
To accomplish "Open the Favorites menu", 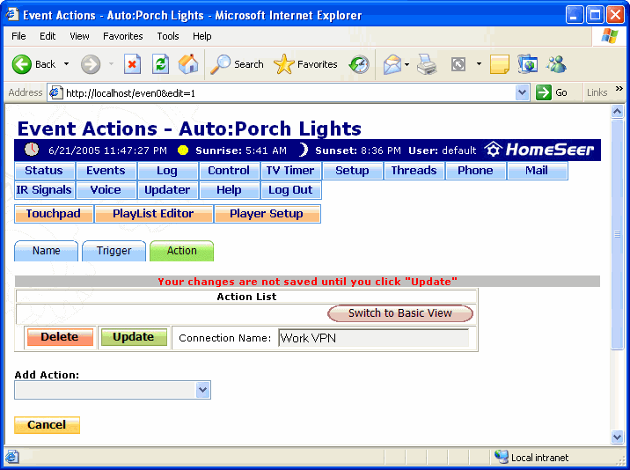I will pyautogui.click(x=122, y=36).
